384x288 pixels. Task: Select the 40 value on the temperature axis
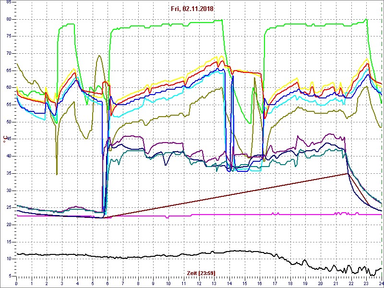click(8, 156)
